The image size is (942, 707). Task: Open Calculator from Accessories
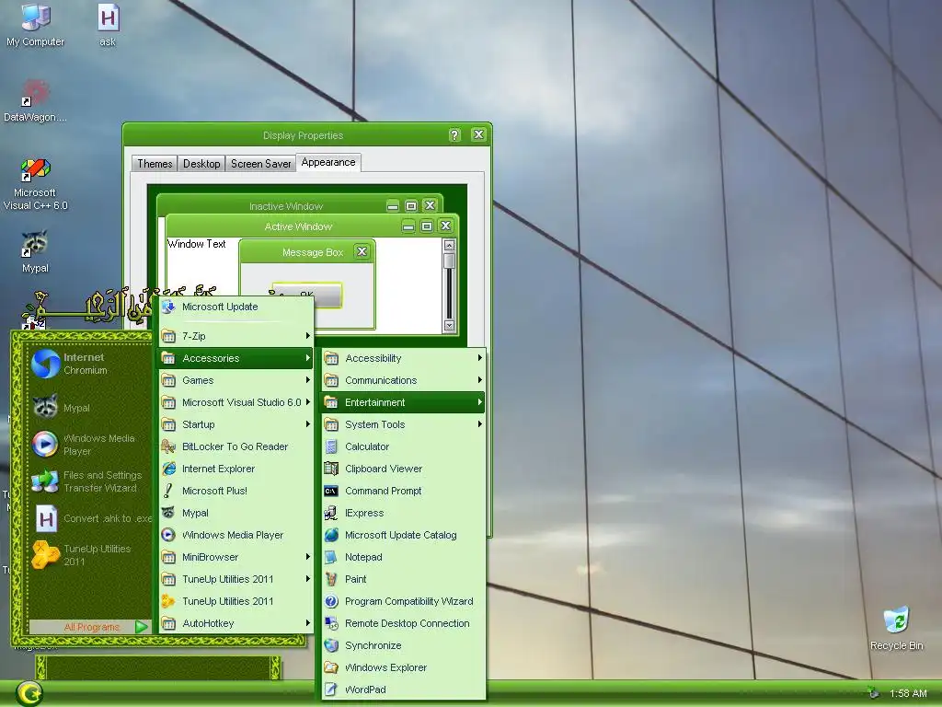[403, 446]
